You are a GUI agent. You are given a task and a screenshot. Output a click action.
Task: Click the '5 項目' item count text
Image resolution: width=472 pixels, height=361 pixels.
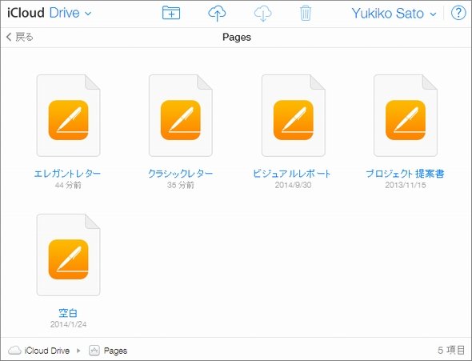tap(451, 350)
